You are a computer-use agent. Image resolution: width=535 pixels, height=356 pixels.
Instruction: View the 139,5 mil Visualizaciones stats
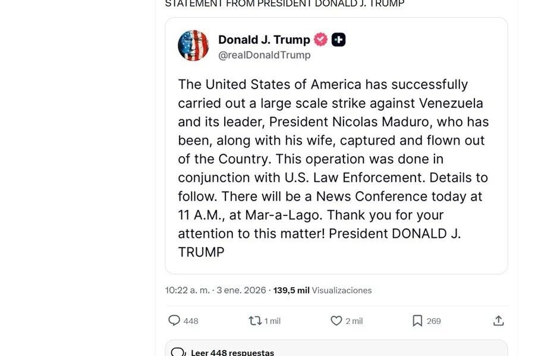point(323,290)
